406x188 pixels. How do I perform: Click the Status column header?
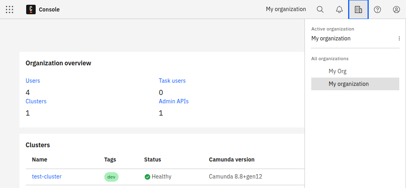tap(153, 160)
